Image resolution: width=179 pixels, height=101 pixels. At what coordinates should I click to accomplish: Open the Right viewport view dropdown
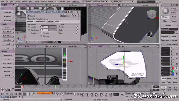click(x=108, y=46)
